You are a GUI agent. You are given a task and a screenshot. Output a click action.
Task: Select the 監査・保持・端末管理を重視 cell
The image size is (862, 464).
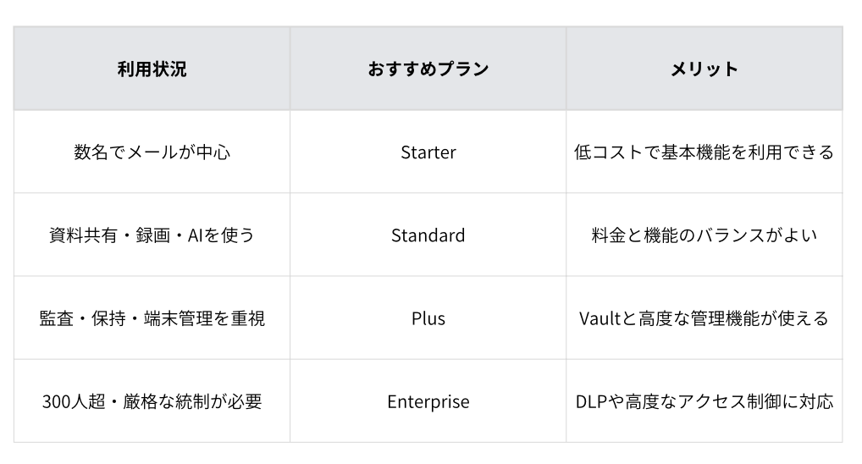point(152,318)
